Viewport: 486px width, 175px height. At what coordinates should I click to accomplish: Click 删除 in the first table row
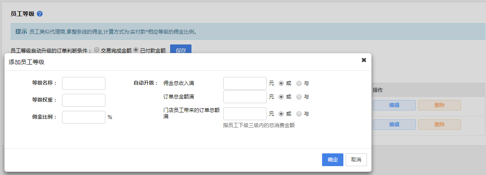[439, 105]
